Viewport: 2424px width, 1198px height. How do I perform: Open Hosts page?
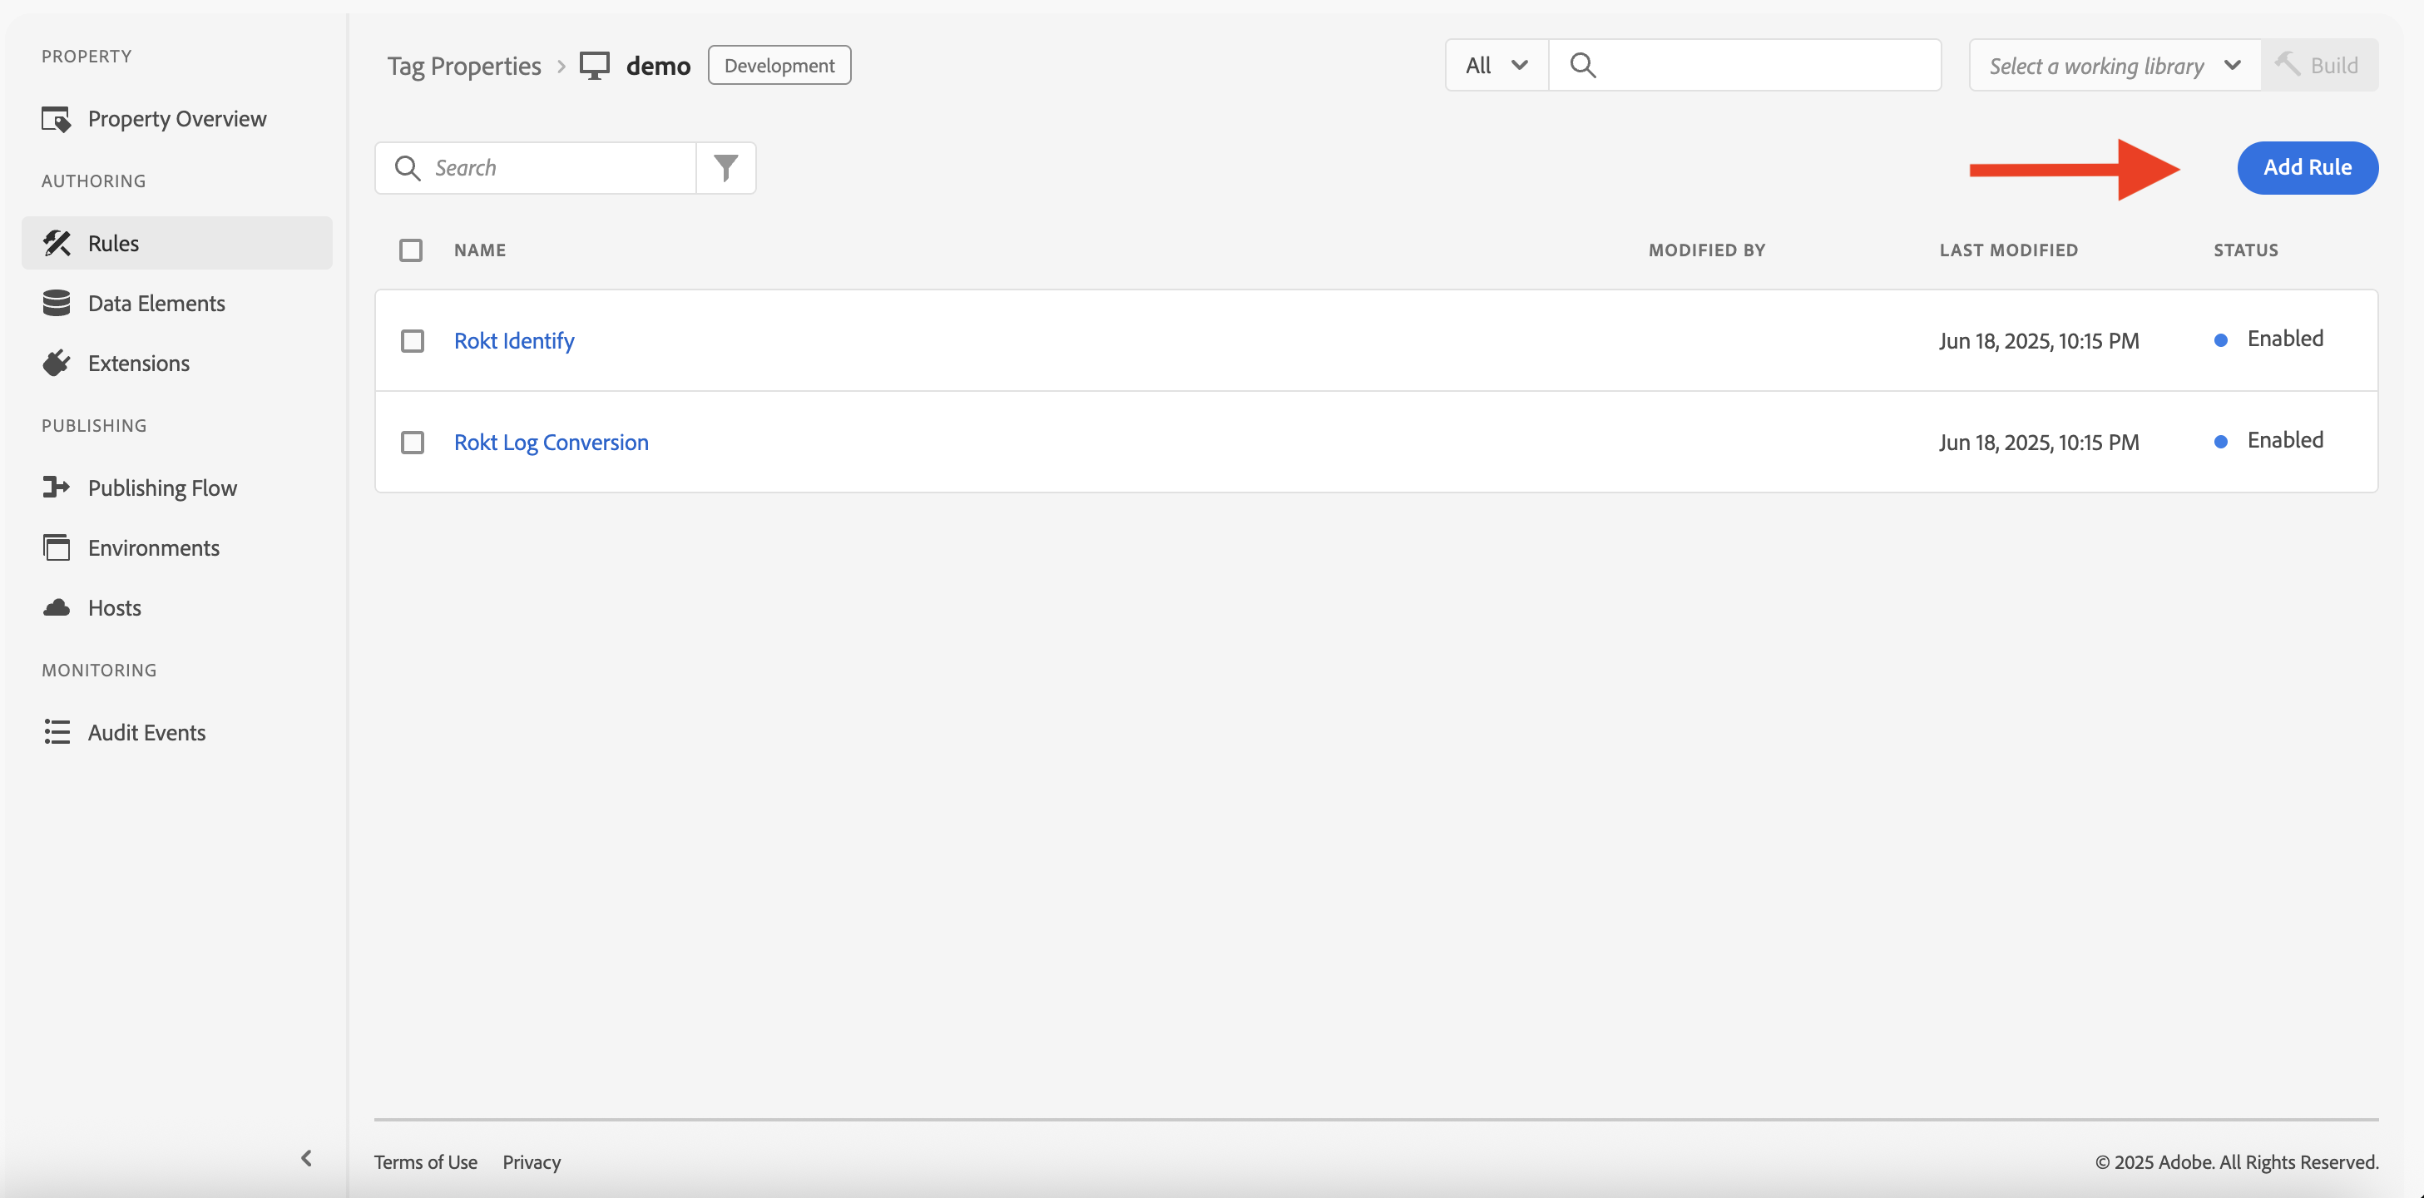click(177, 608)
